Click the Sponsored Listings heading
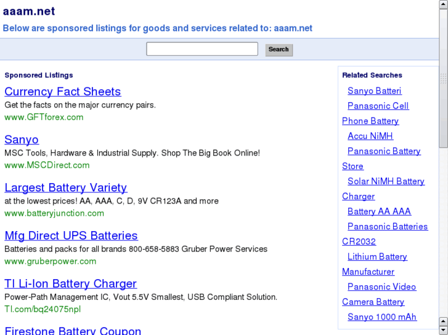The width and height of the screenshot is (448, 335). (39, 75)
